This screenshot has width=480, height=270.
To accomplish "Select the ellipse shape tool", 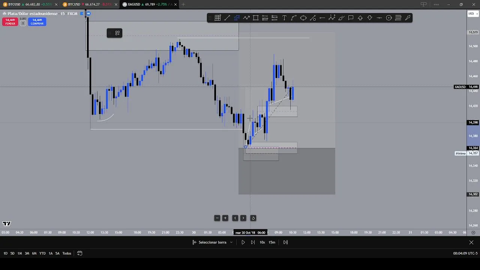I will [x=303, y=18].
